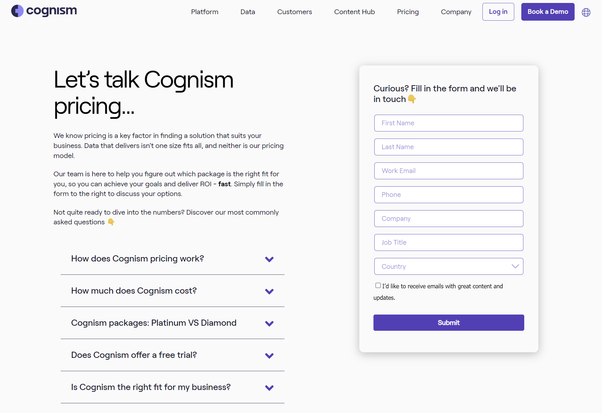The width and height of the screenshot is (602, 413).
Task: Click the Book a Demo button
Action: click(548, 12)
